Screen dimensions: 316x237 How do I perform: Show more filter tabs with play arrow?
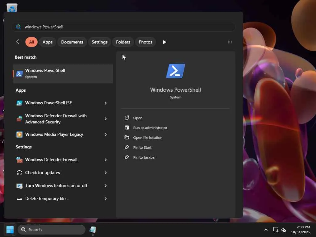point(164,42)
